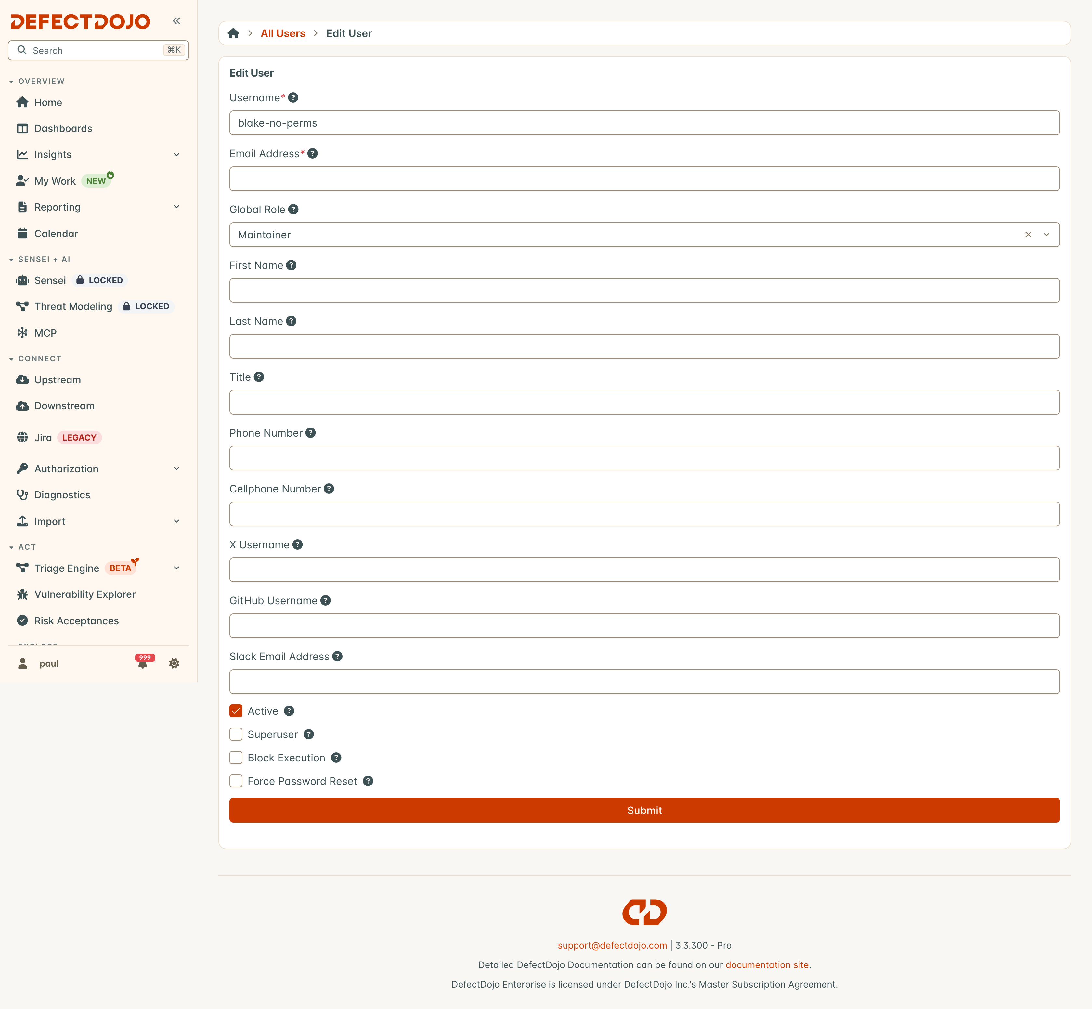Show help for X Username field
Viewport: 1092px width, 1009px height.
(298, 544)
